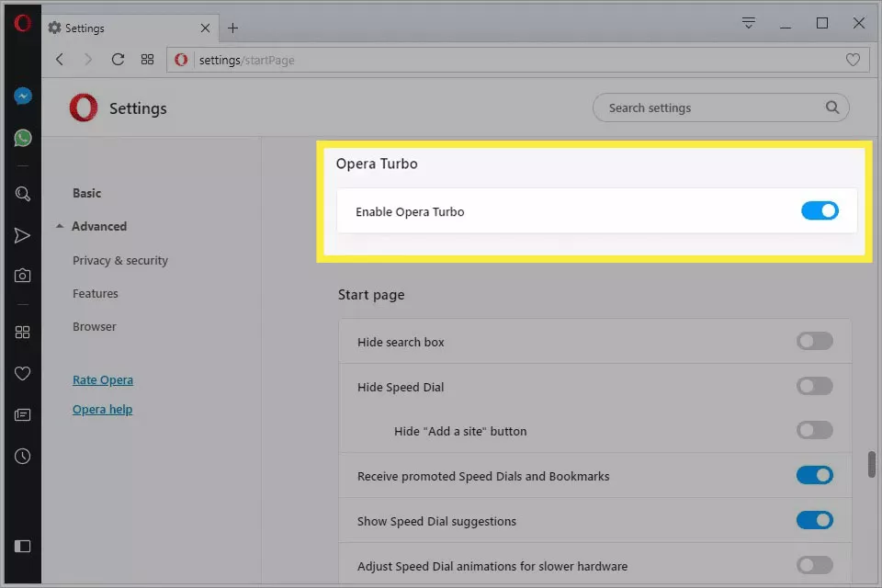882x588 pixels.
Task: Toggle Show Speed Dial suggestions off
Action: tap(814, 521)
